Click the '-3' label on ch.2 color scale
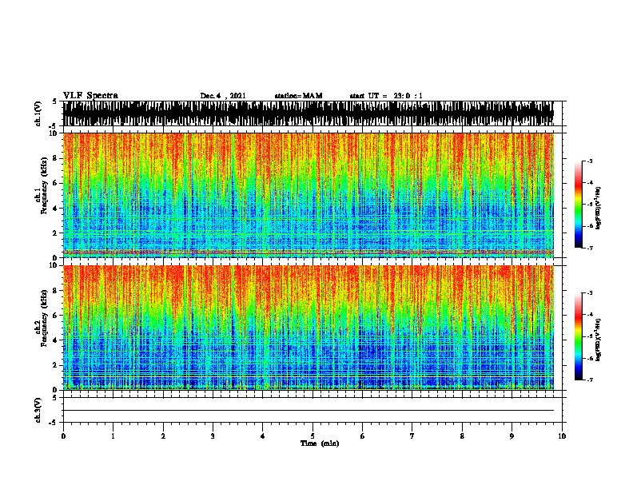This screenshot has height=489, width=633. (589, 293)
